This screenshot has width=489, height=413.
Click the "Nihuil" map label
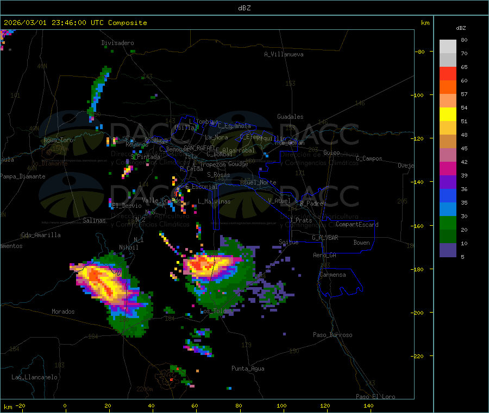(x=128, y=247)
